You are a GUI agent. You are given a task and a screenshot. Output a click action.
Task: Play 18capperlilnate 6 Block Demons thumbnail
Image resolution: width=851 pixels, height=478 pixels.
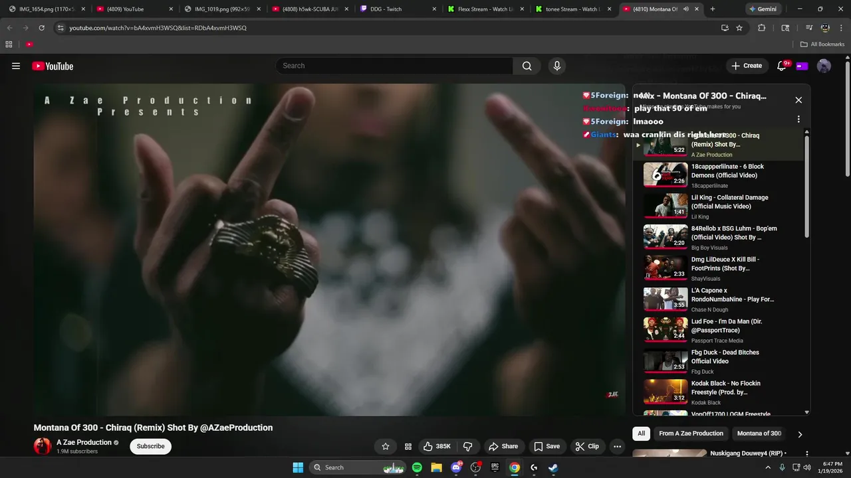[x=666, y=175]
